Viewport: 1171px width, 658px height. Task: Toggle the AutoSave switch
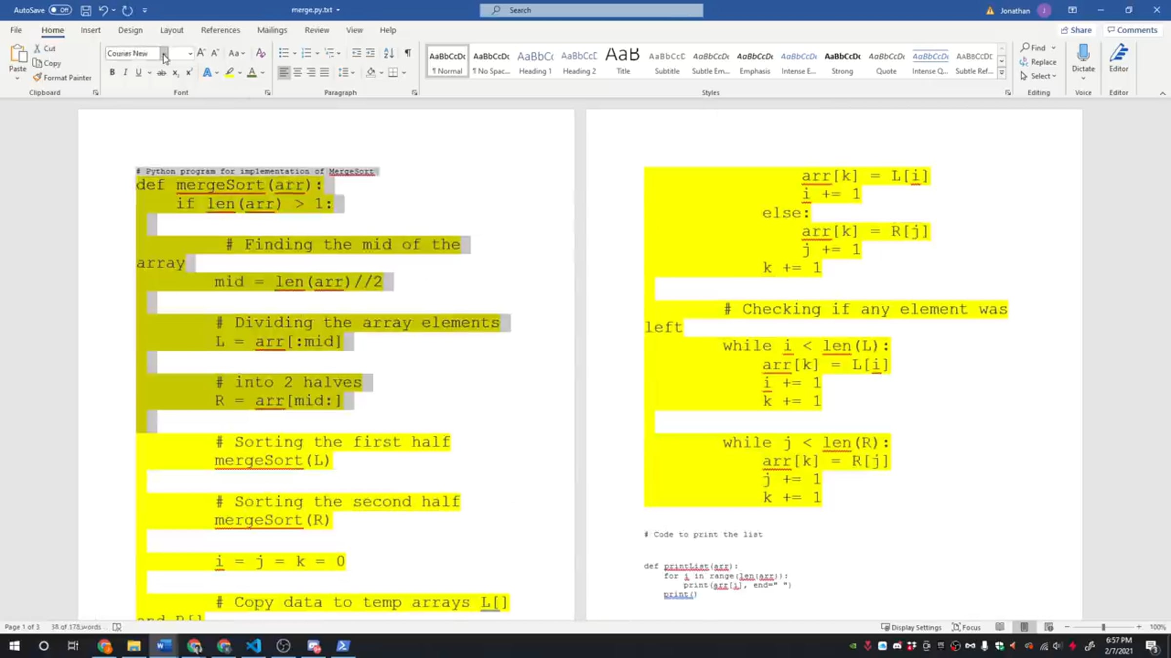(x=60, y=10)
